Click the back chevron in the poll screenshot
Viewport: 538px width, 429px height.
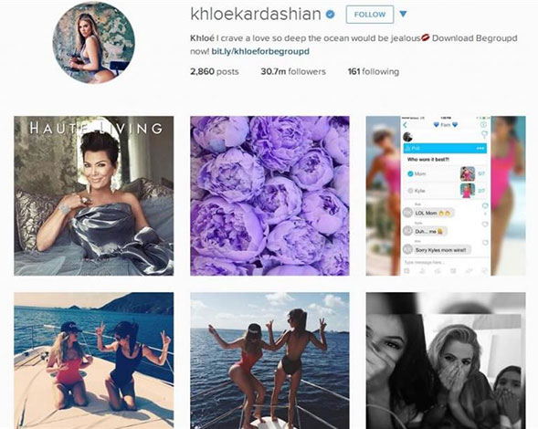pos(406,125)
